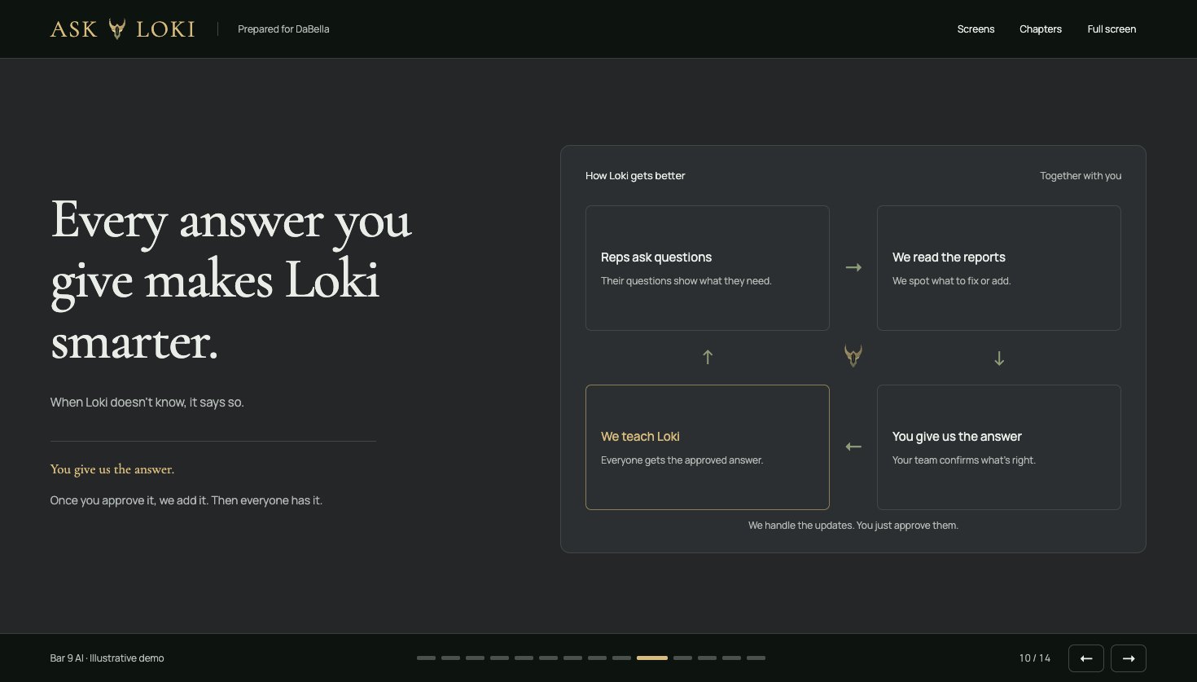Open the Chapters menu
Image resolution: width=1197 pixels, height=682 pixels.
(x=1041, y=29)
